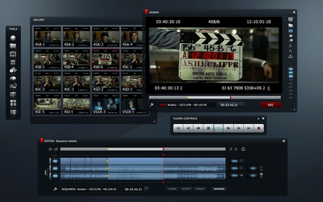Open the Sequence timecode dropdown in Editor
This screenshot has width=323, height=202.
coord(146,189)
